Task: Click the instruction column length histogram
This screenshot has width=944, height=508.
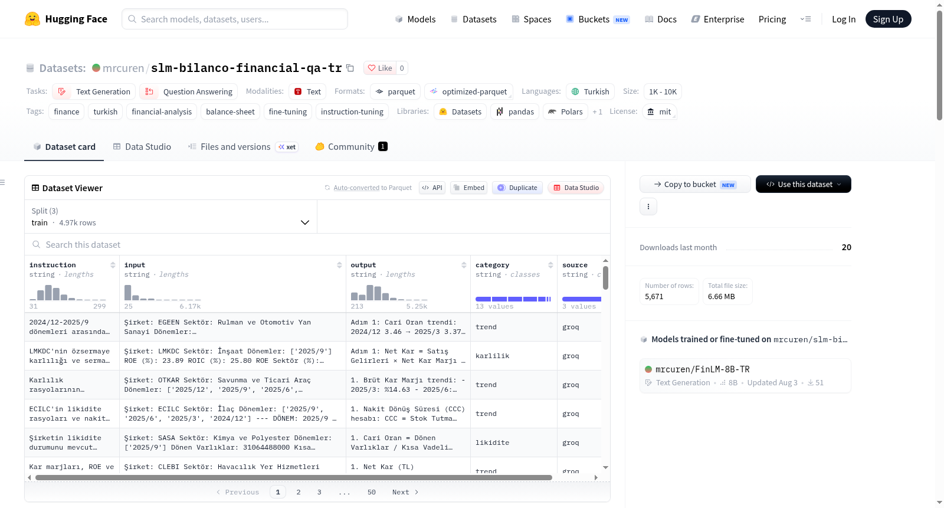Action: (68, 292)
